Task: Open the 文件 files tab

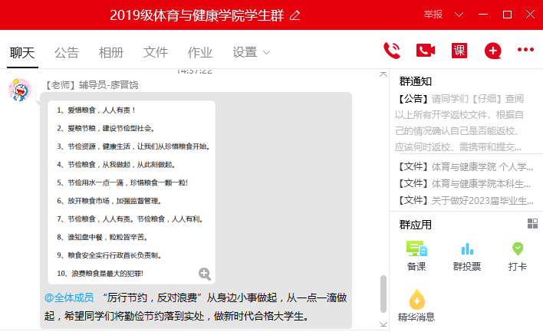Action: click(156, 52)
